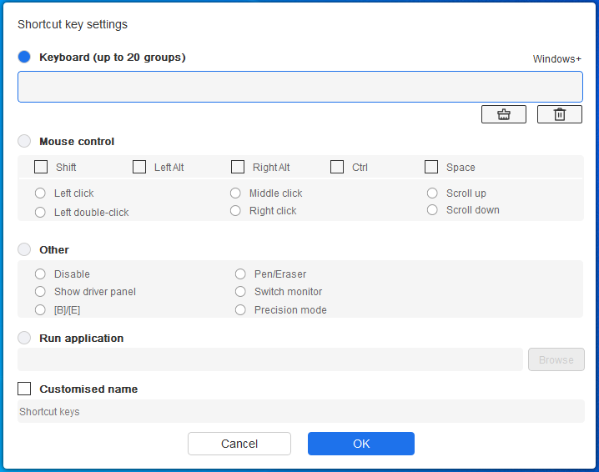
Task: Choose Switch monitor option
Action: click(240, 292)
